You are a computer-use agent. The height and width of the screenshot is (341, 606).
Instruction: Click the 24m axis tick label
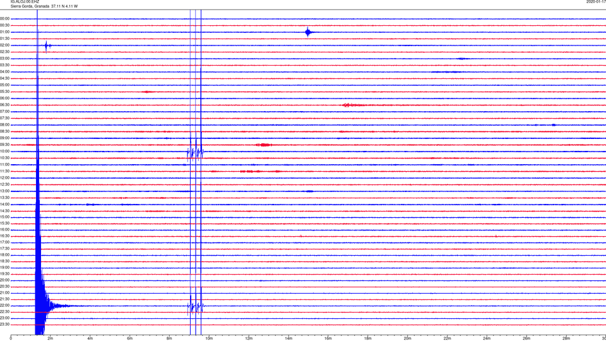coord(487,338)
